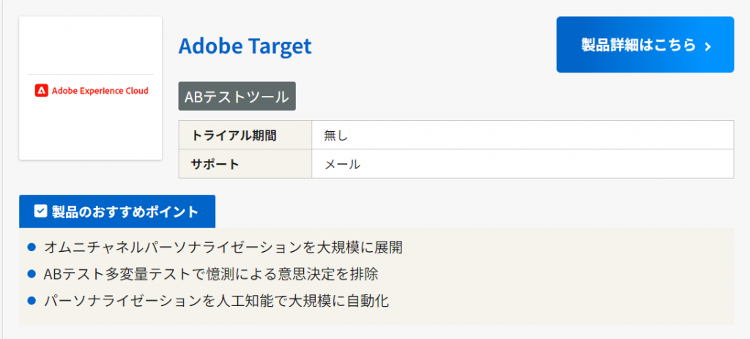Click the checkmark icon beside 製品のおすすめポイント
Screen dimensions: 750x339
(41, 212)
